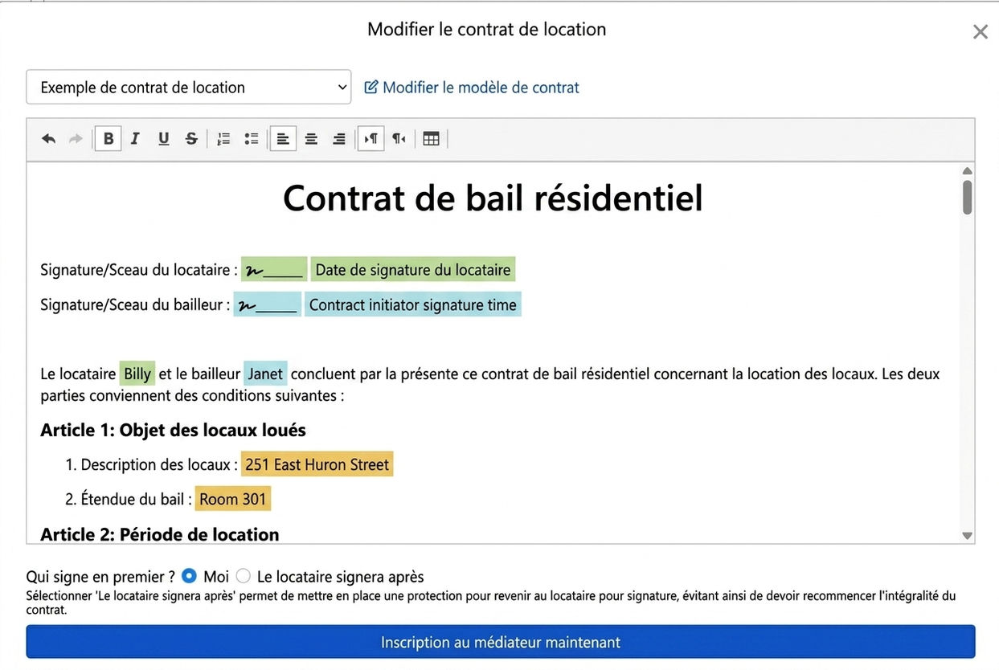Click Date de signature du locataire field
This screenshot has height=670, width=999.
(413, 270)
